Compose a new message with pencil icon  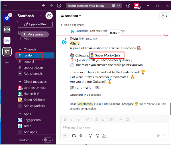click(x=49, y=16)
